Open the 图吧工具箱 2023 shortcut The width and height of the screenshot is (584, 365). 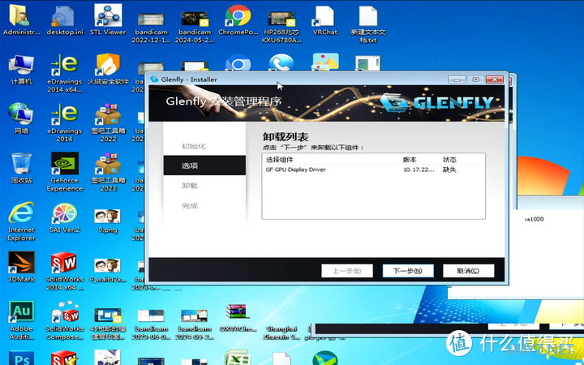(x=108, y=172)
